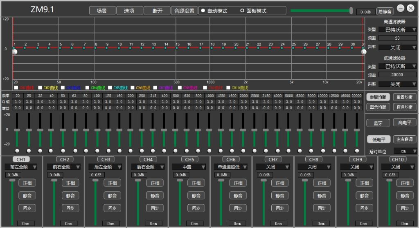Click the 蓝牙 input button

click(378, 123)
